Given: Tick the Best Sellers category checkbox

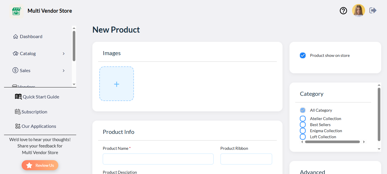Looking at the screenshot, I should pos(303,125).
